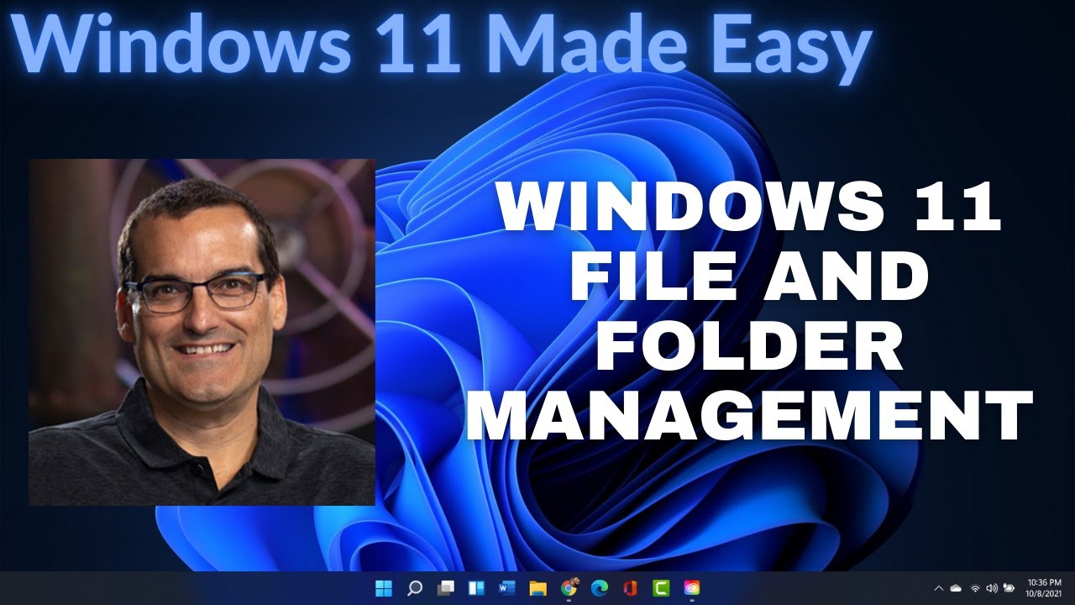Open the Windows Start menu
The width and height of the screenshot is (1075, 605).
(384, 587)
